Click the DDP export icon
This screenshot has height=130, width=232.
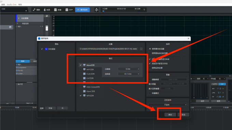coord(67,10)
